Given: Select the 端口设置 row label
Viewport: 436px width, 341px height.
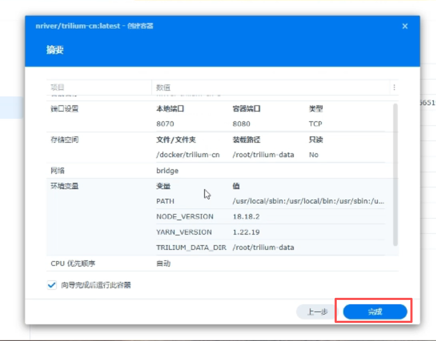Looking at the screenshot, I should tap(65, 109).
